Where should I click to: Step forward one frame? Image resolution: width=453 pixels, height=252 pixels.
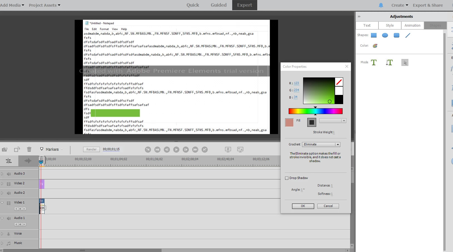186,150
